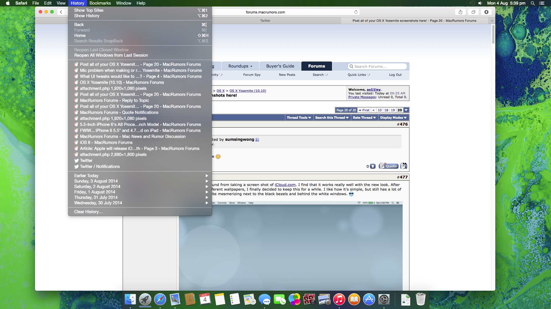This screenshot has height=309, width=551.
Task: Open Calendar icon showing Aug 4
Action: tap(205, 300)
